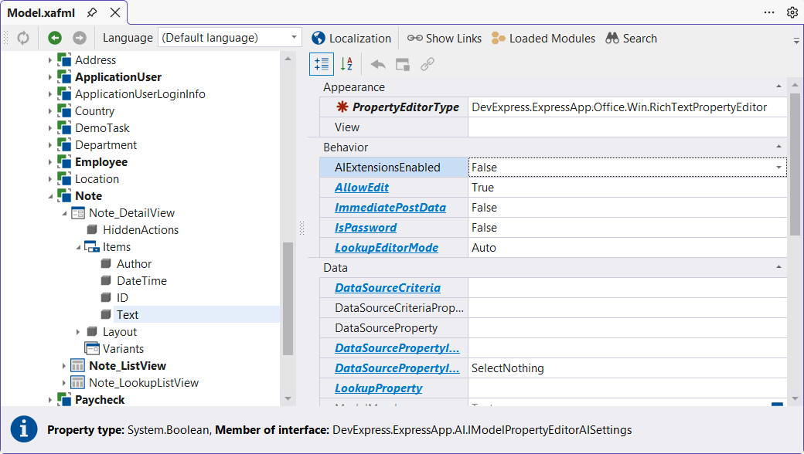Click the tree panel vertical scrollbar thumb
This screenshot has height=454, width=804.
pos(288,298)
